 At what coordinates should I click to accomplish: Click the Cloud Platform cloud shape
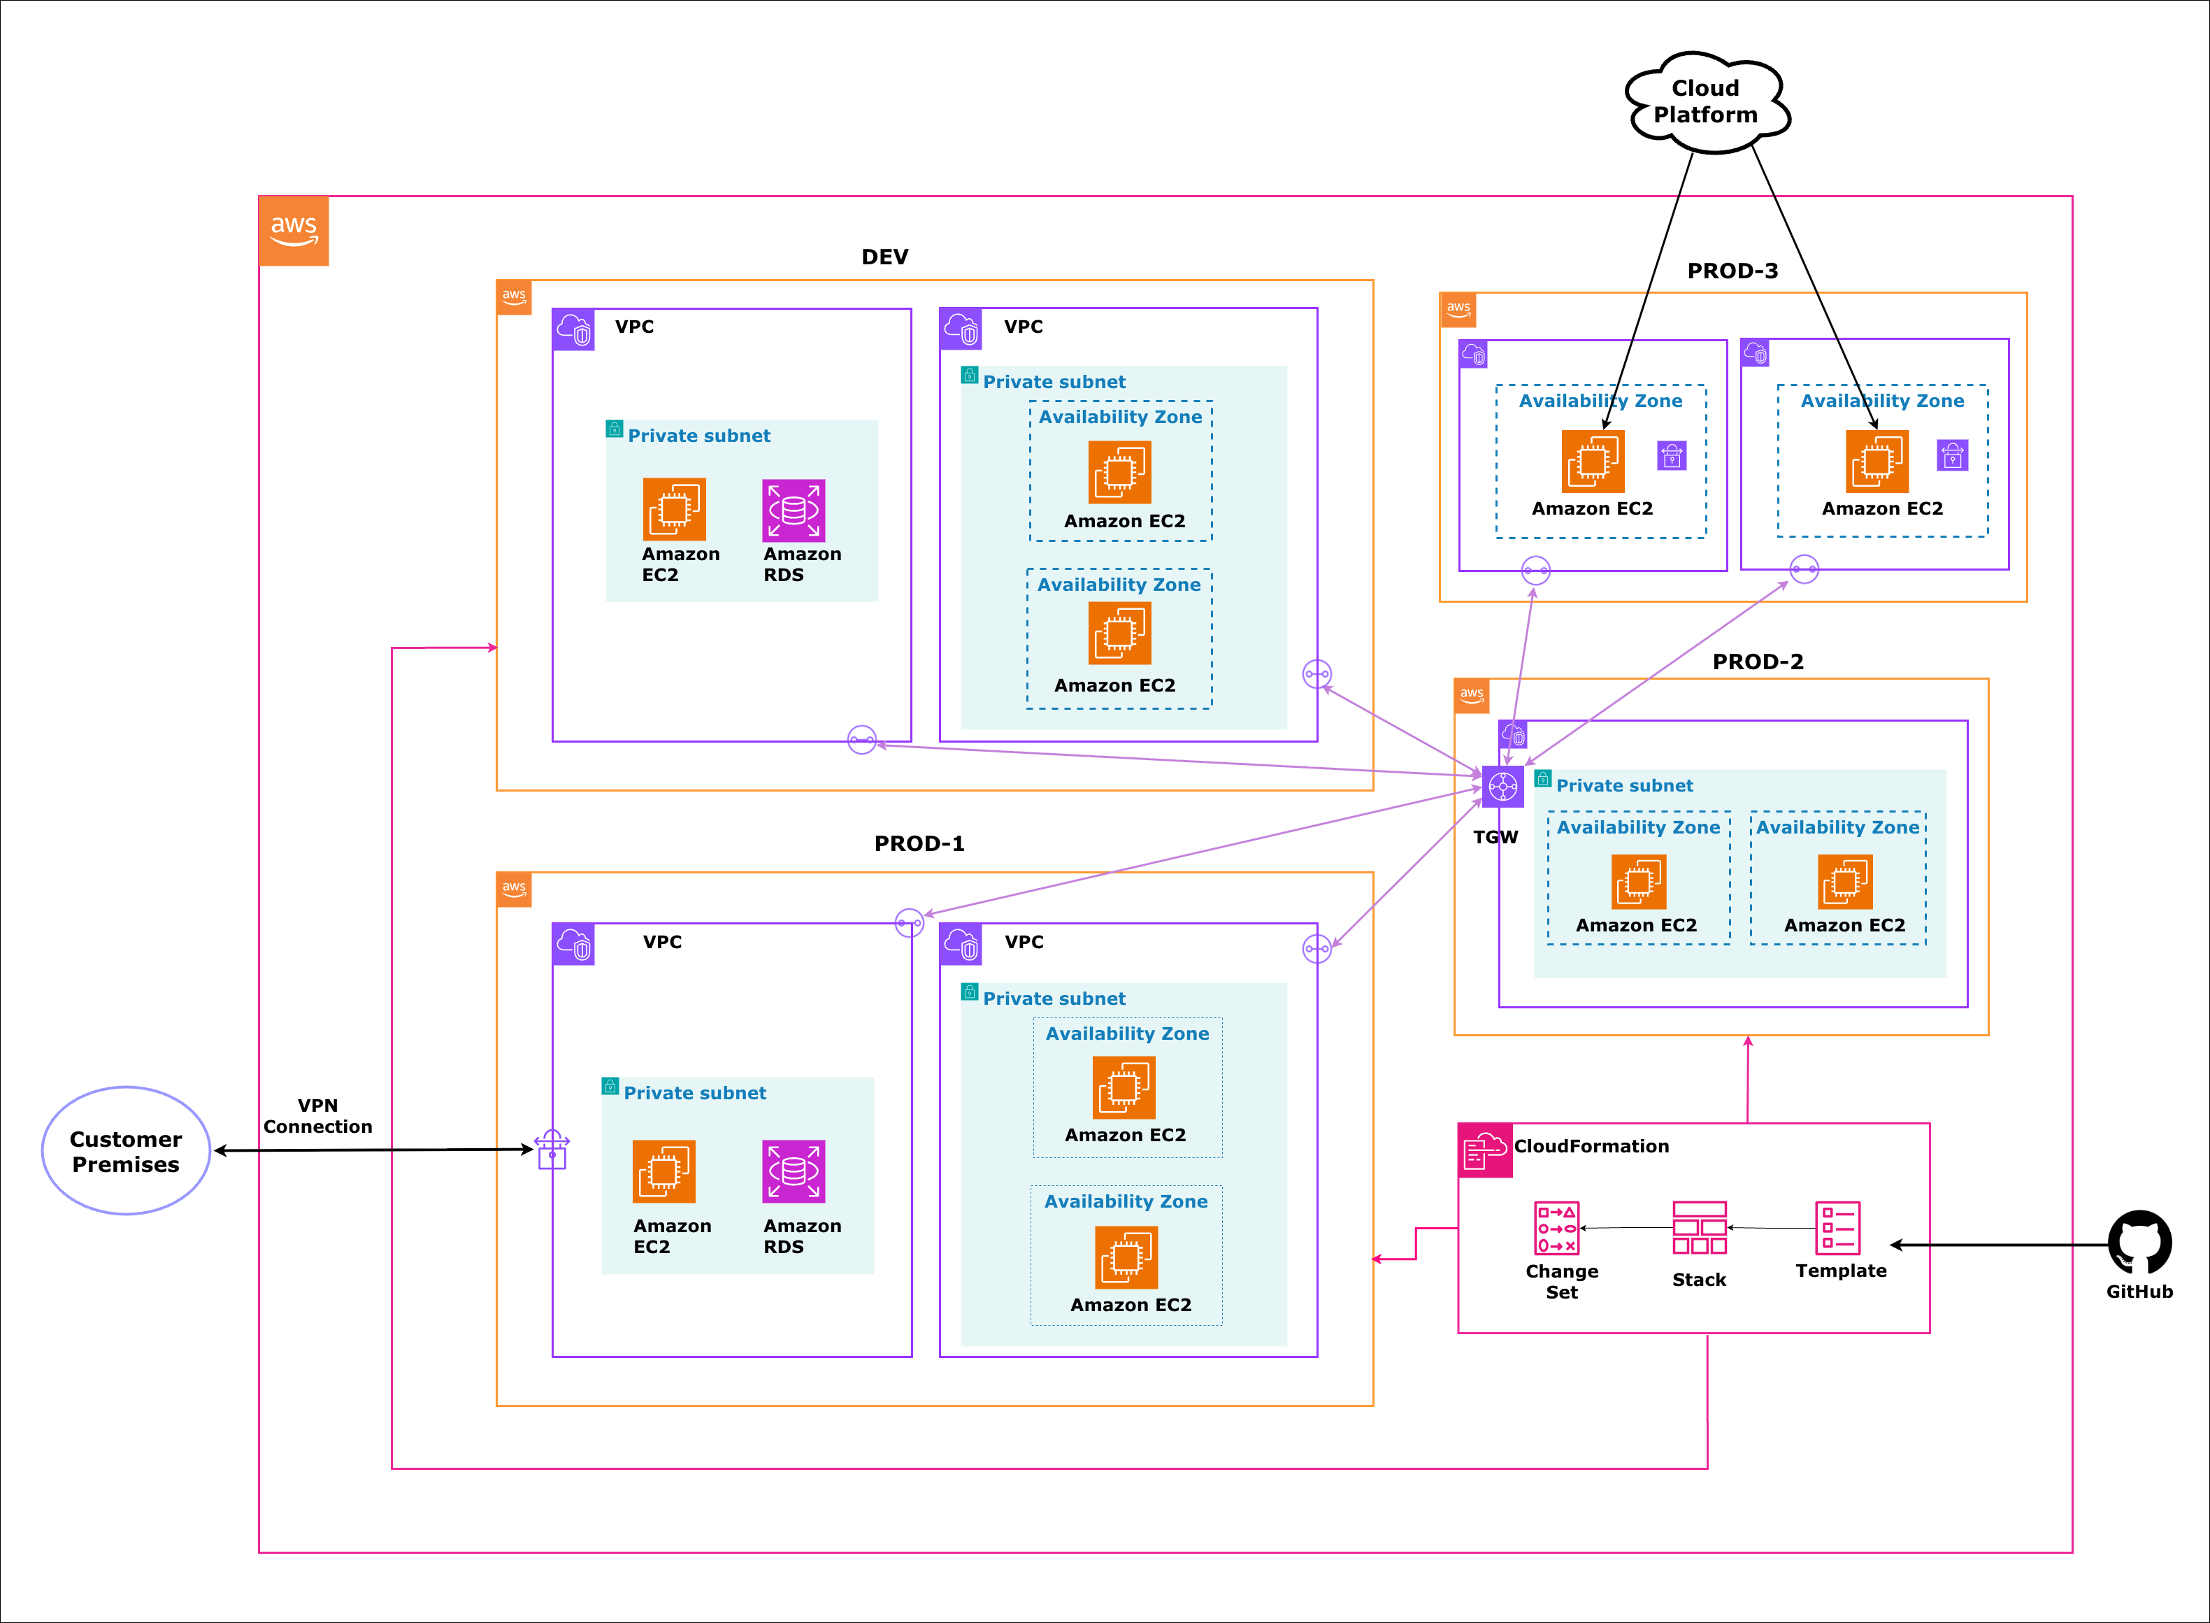click(1706, 102)
